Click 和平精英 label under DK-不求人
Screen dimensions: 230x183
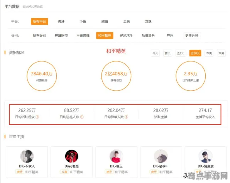click(x=32, y=172)
